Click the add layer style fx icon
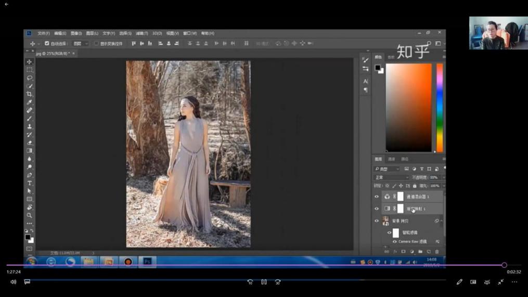 [x=395, y=252]
